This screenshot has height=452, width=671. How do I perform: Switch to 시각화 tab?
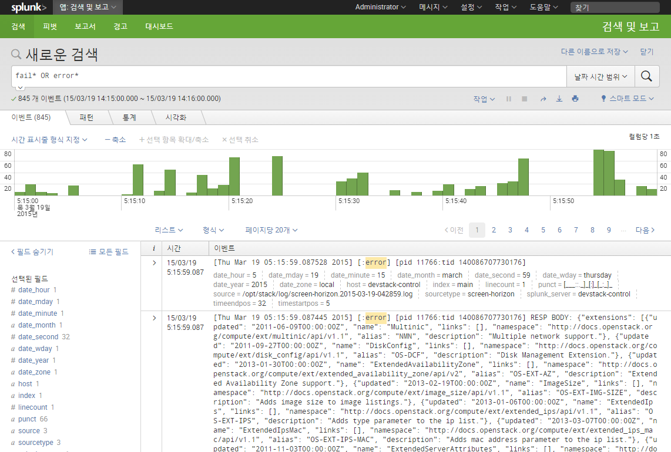tap(176, 117)
